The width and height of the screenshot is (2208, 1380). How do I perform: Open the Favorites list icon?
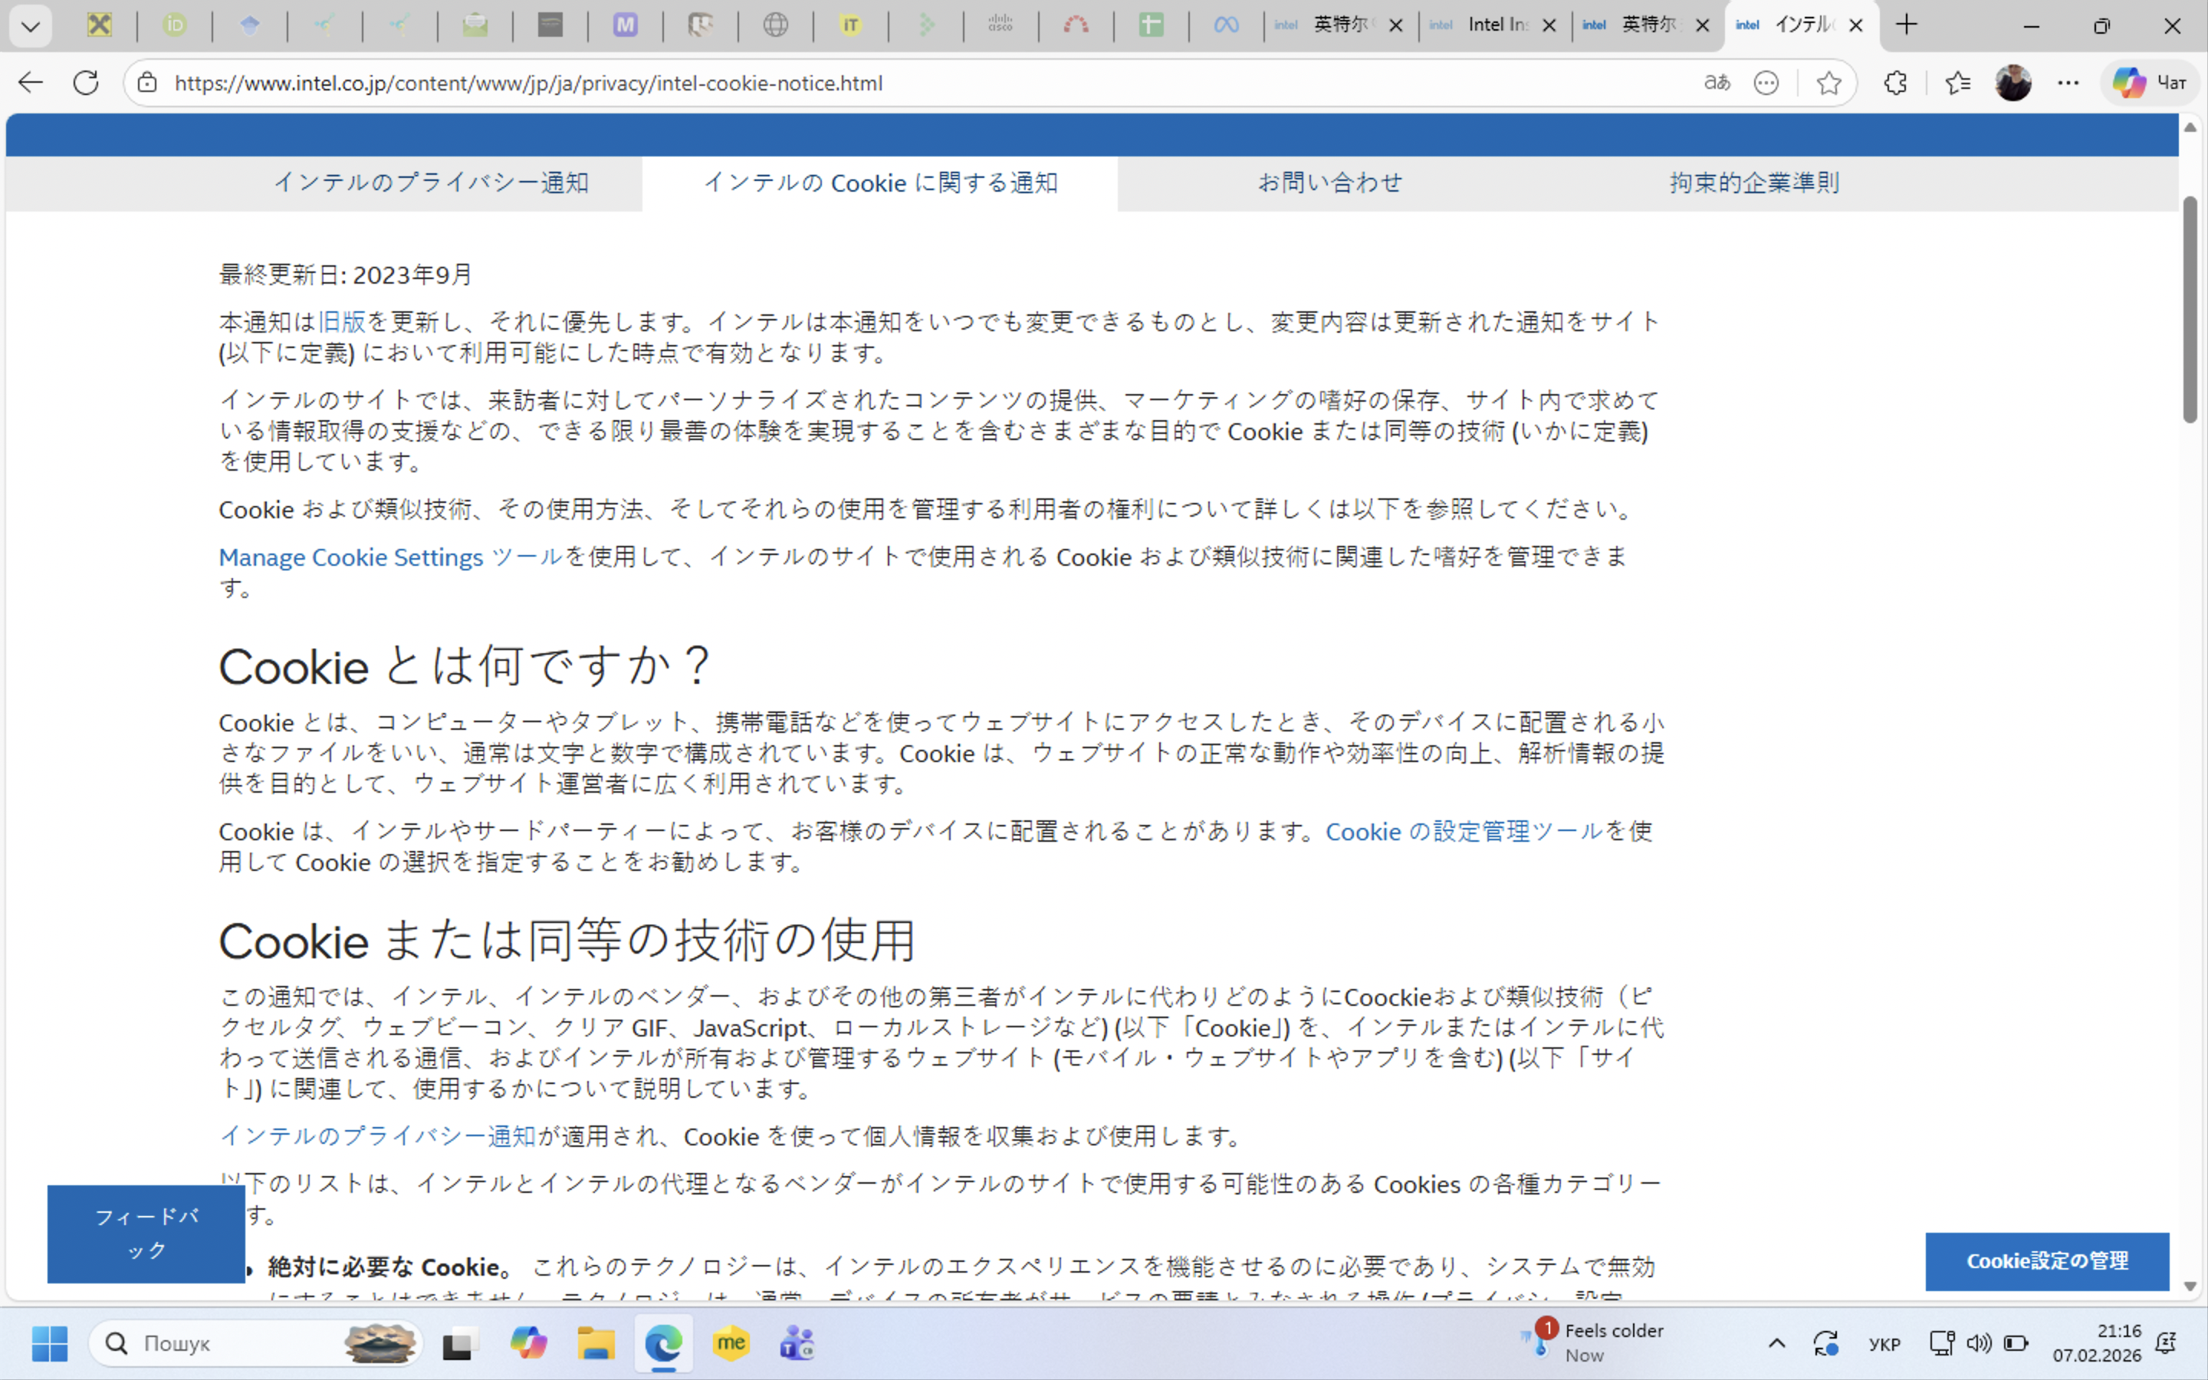pos(1957,83)
